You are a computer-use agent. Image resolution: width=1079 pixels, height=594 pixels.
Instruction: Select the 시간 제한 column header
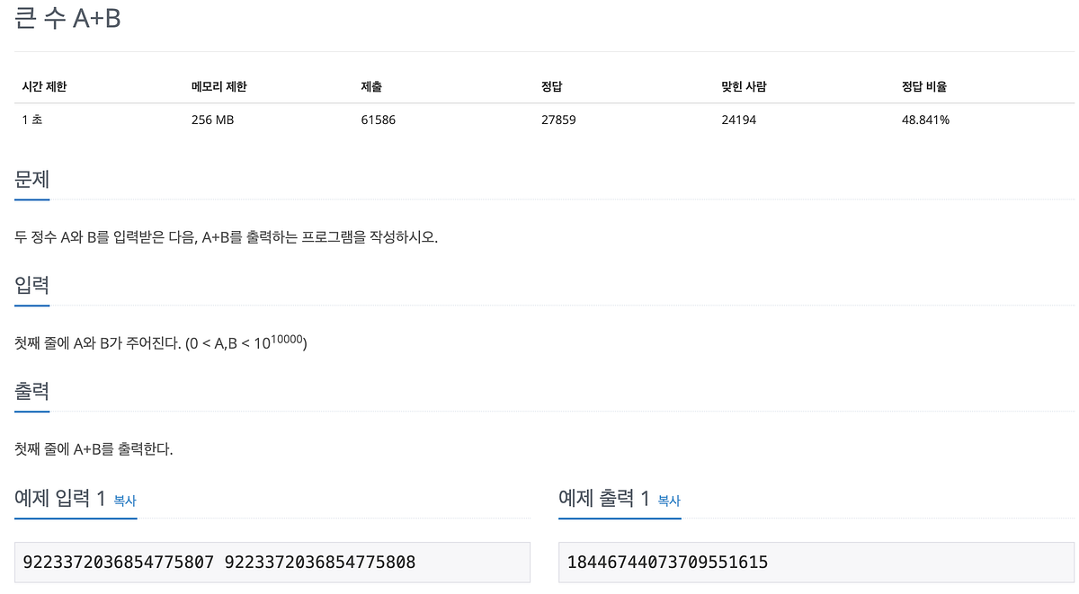coord(45,86)
